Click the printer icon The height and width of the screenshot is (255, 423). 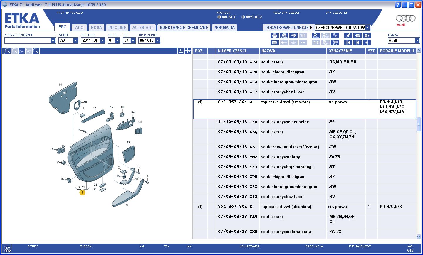tap(274, 36)
